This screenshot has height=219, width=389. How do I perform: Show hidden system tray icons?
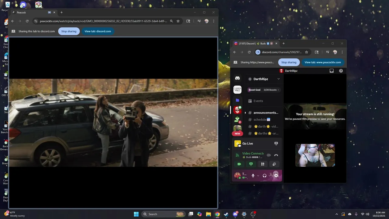(x=336, y=214)
